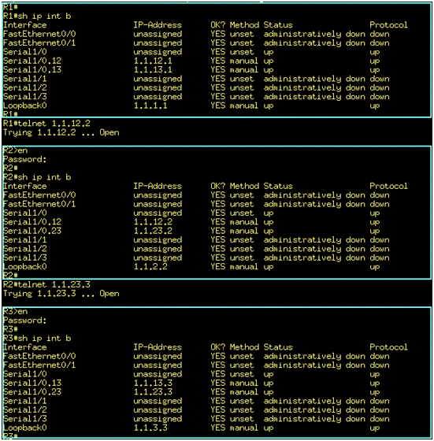Viewport: 434px width, 441px height.
Task: Click FastEthernet0/0 in R3 table
Action: 39,356
